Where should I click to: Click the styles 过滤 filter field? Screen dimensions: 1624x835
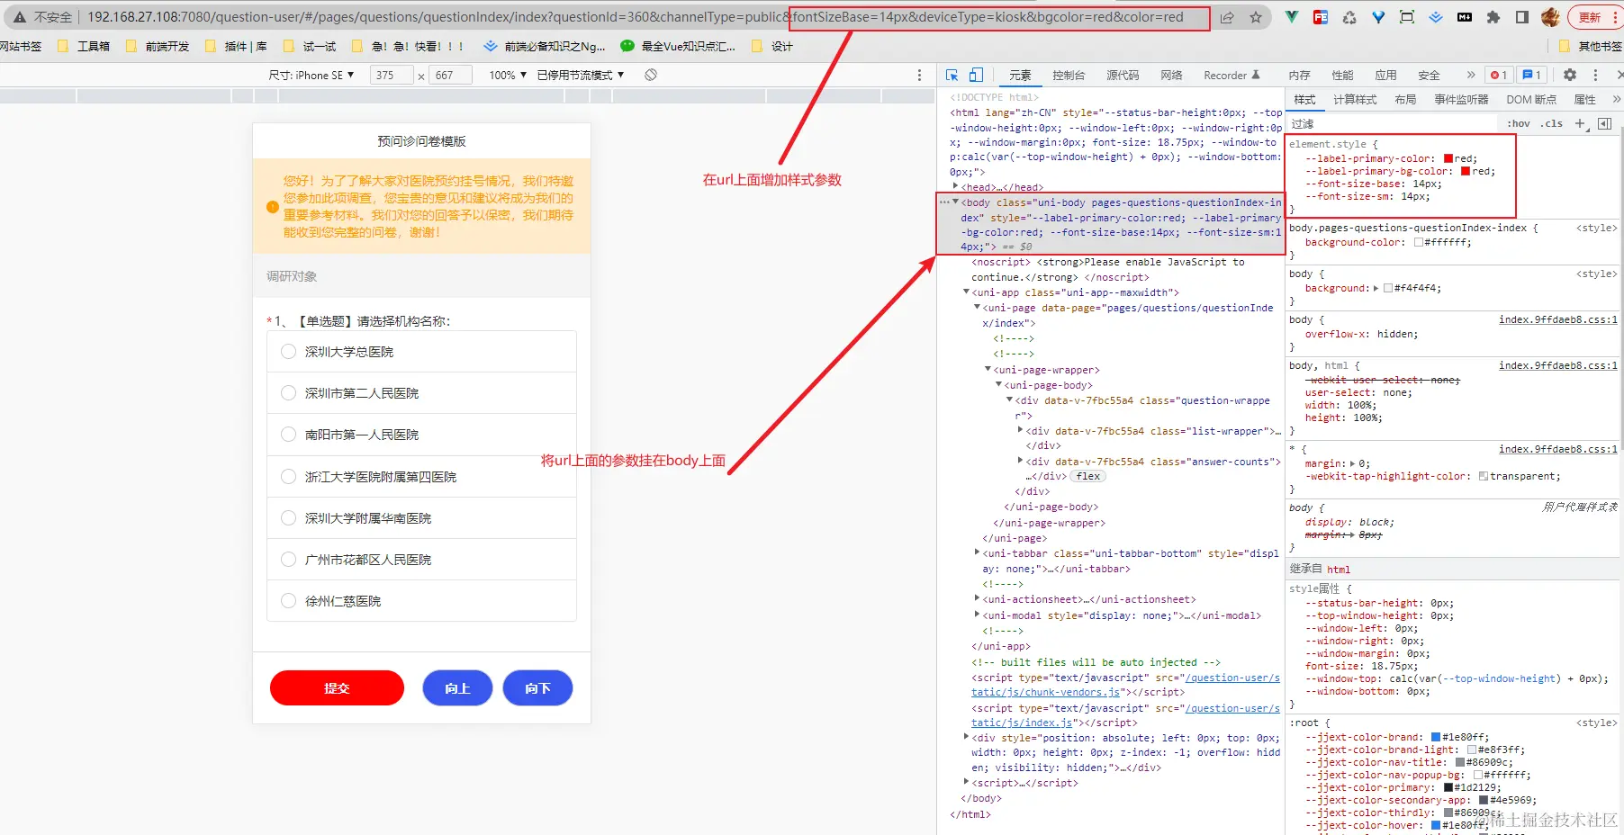[x=1391, y=123]
